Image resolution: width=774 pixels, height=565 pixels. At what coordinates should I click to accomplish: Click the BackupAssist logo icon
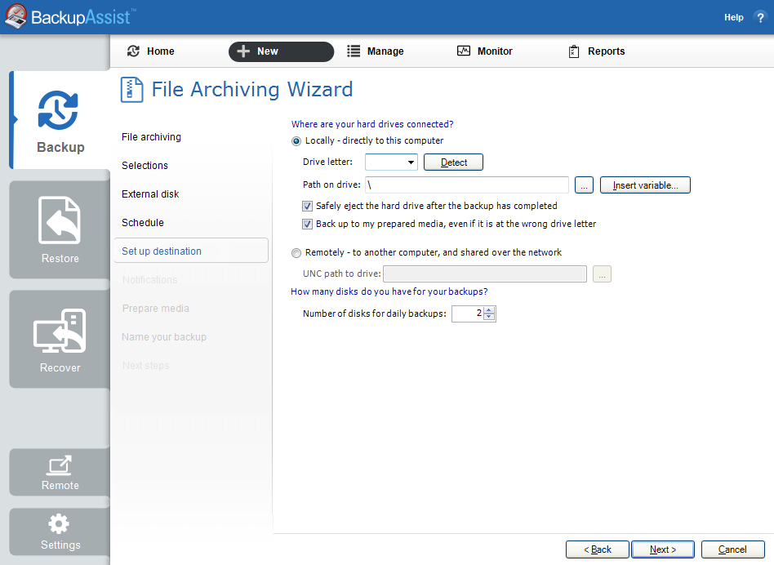[x=16, y=16]
